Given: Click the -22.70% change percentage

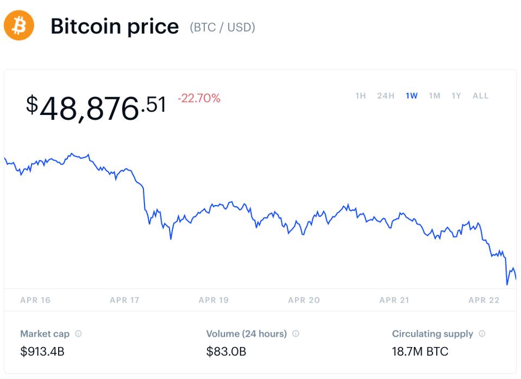Looking at the screenshot, I should tap(199, 99).
